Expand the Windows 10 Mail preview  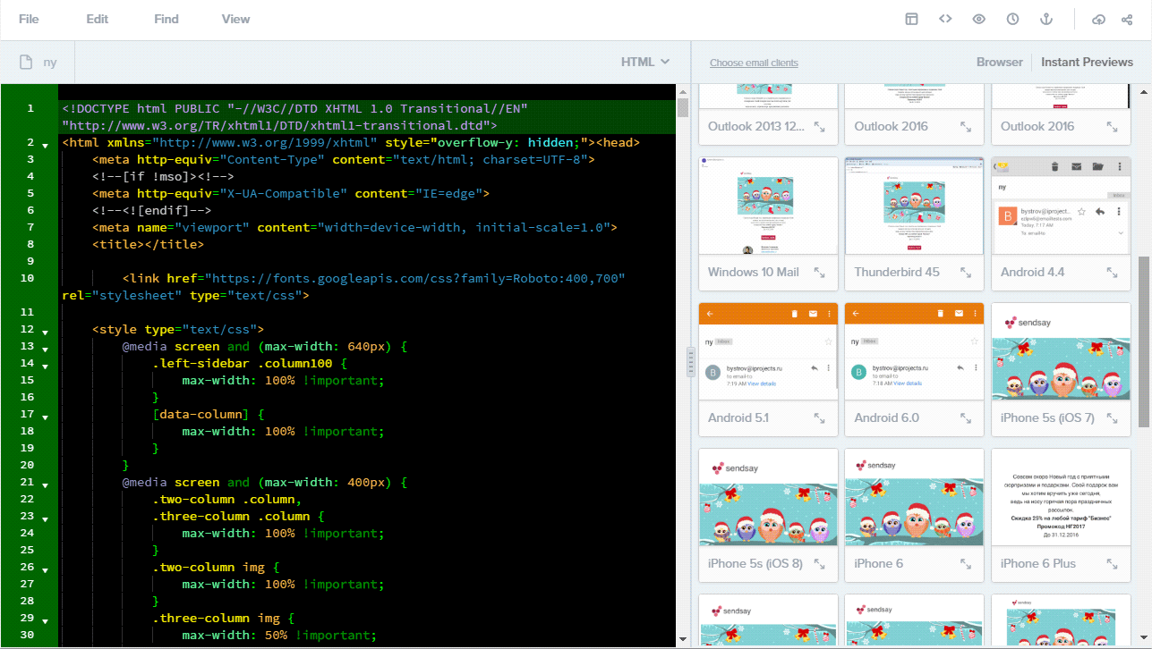coord(819,273)
